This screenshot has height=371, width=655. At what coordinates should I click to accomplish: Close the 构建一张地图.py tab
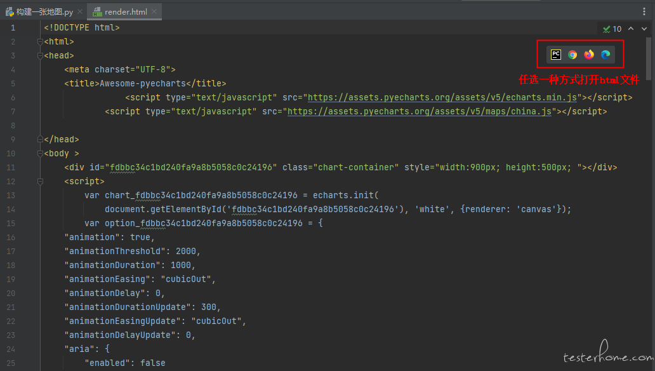coord(80,11)
